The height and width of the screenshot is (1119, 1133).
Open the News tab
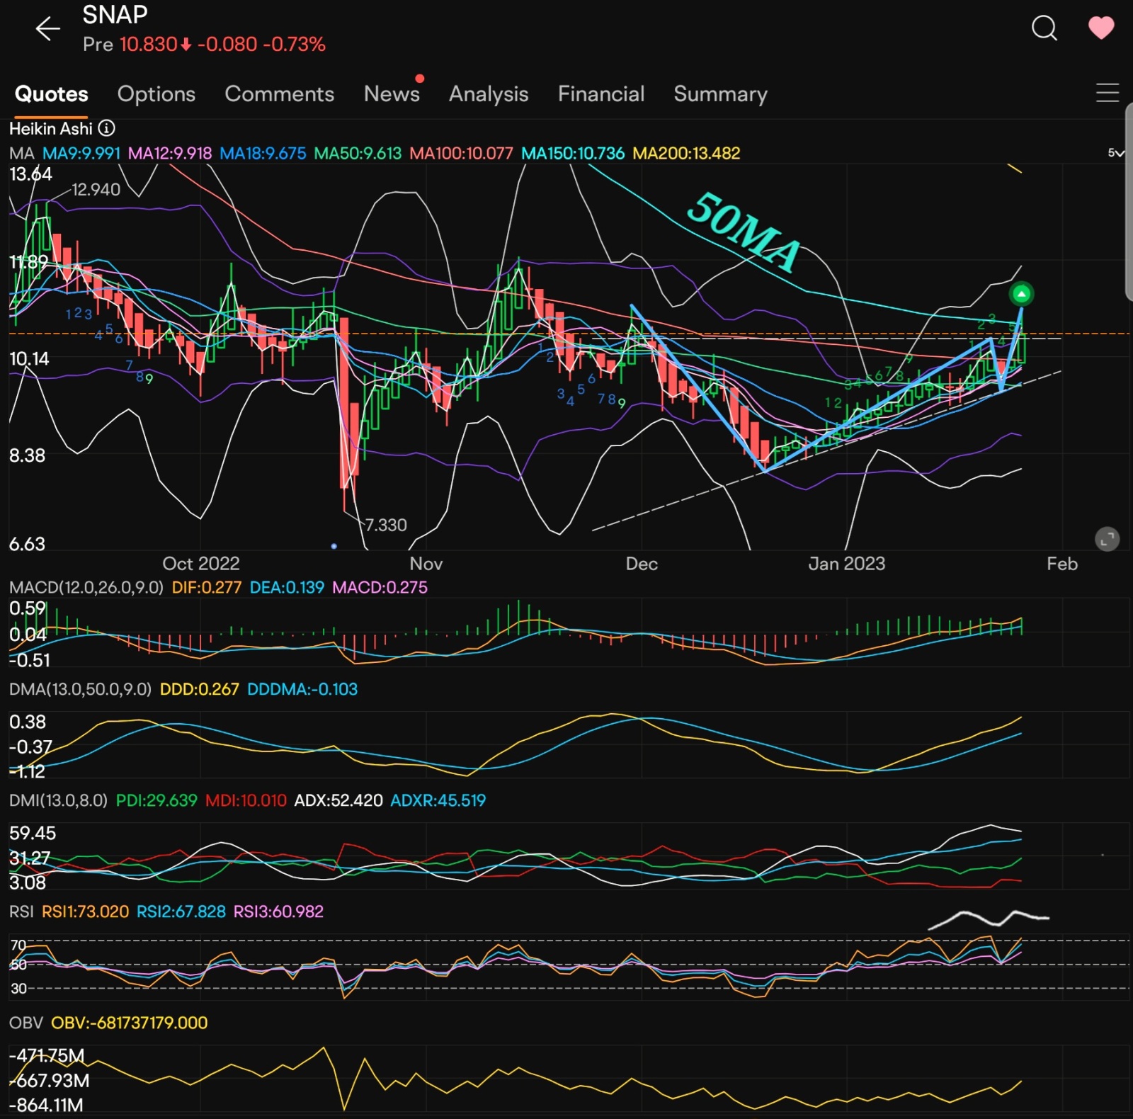[x=392, y=94]
